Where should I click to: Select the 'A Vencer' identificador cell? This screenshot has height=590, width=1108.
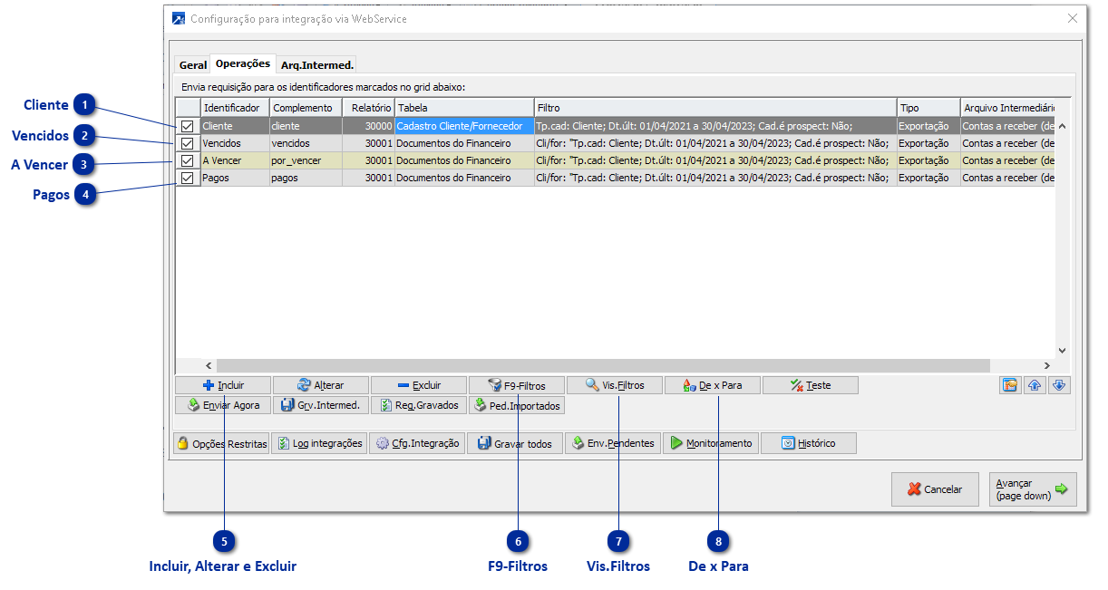coord(235,160)
